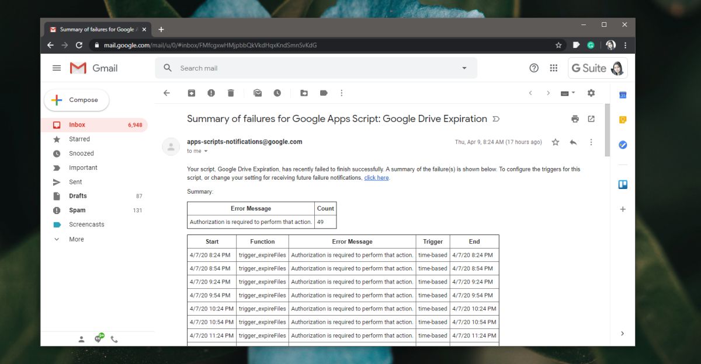
Task: Click the Gmail logo
Action: pyautogui.click(x=93, y=68)
